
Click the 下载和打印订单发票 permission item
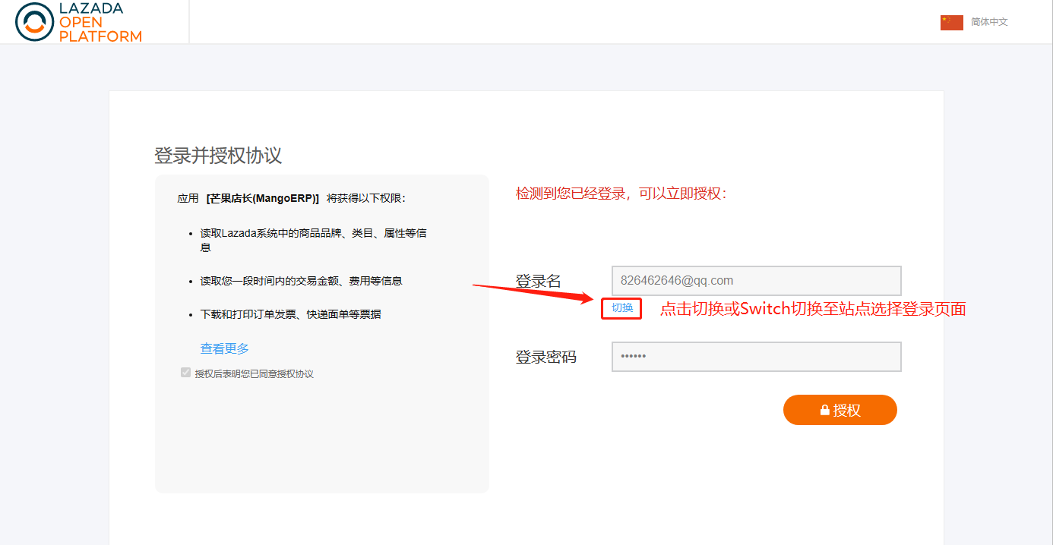[x=290, y=314]
